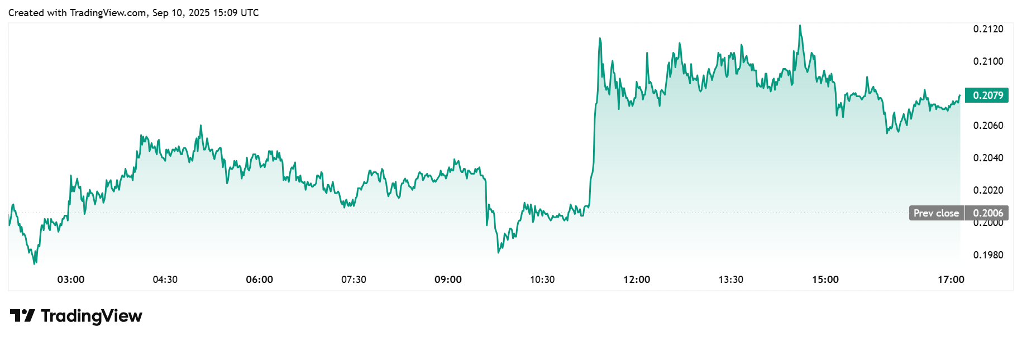Viewport: 1022px width, 341px height.
Task: Click the 0.2100 price scale label
Action: [x=988, y=61]
